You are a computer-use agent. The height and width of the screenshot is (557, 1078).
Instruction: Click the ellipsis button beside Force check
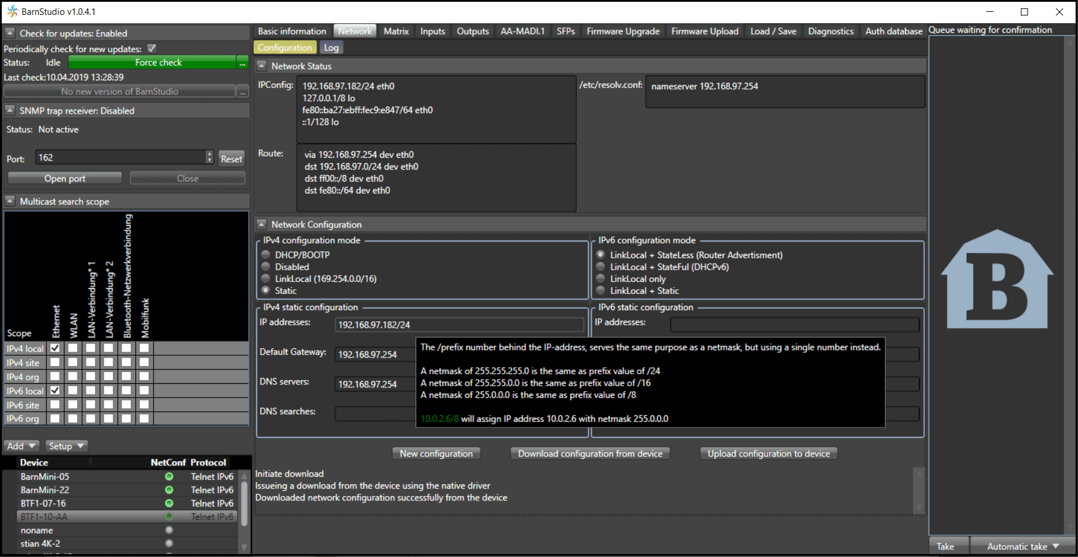[x=242, y=63]
